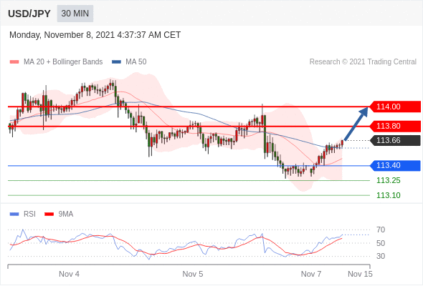This screenshot has height=286, width=423.
Task: Click the 'Nov 4' date axis label
Action: 69,274
